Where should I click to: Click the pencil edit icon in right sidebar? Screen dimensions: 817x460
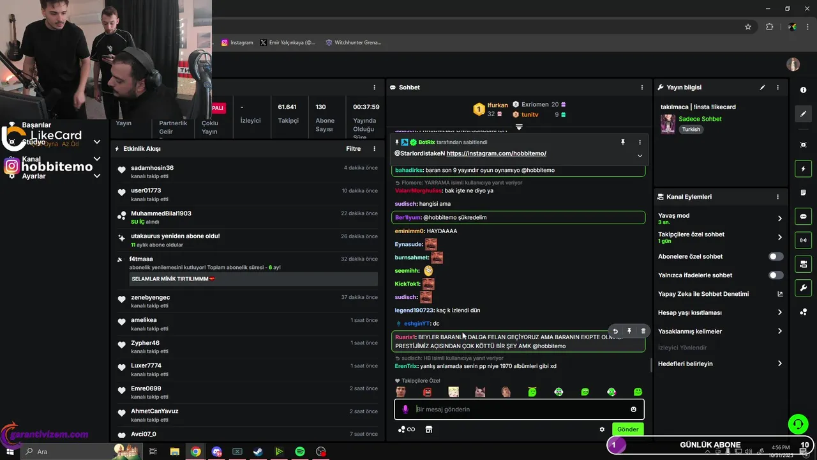tap(803, 114)
